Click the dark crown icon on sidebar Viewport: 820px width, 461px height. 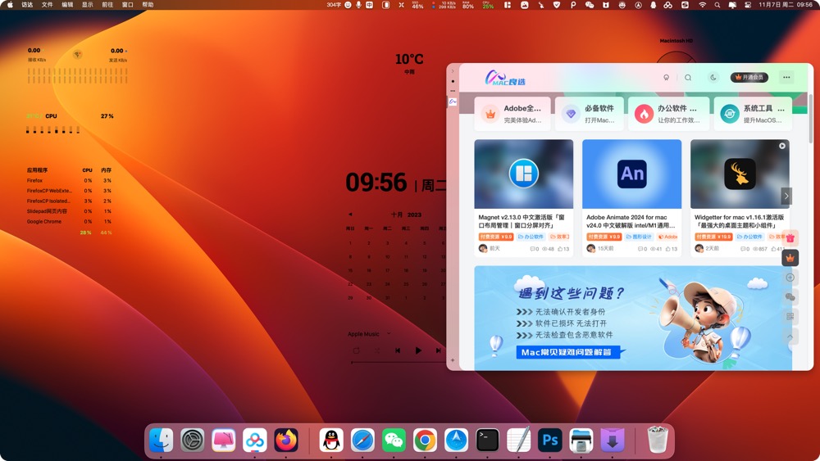pos(790,258)
